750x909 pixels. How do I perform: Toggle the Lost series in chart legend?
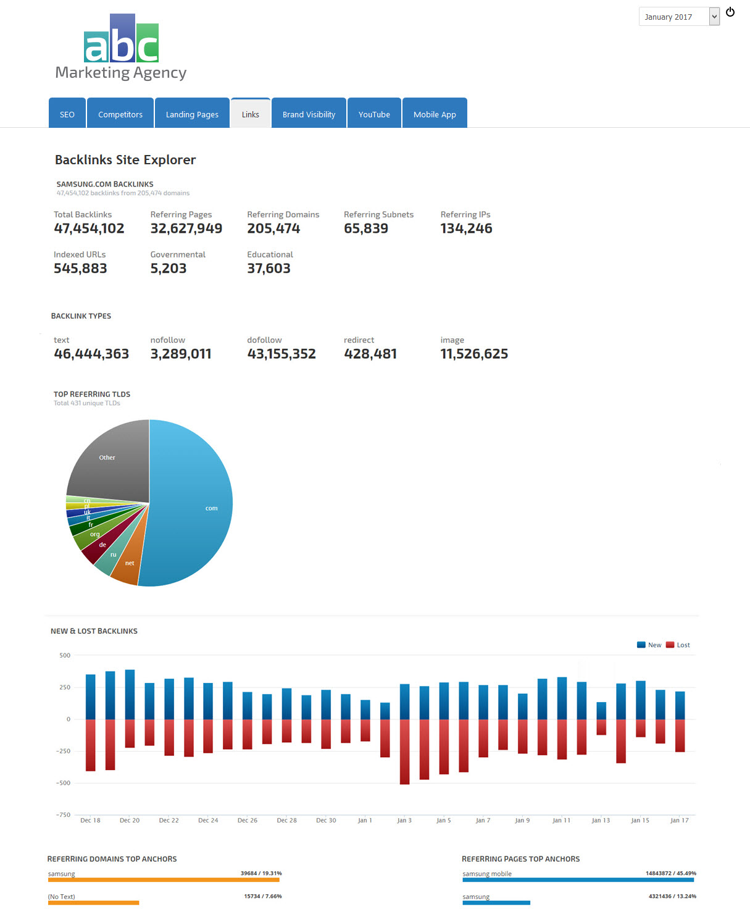(678, 645)
